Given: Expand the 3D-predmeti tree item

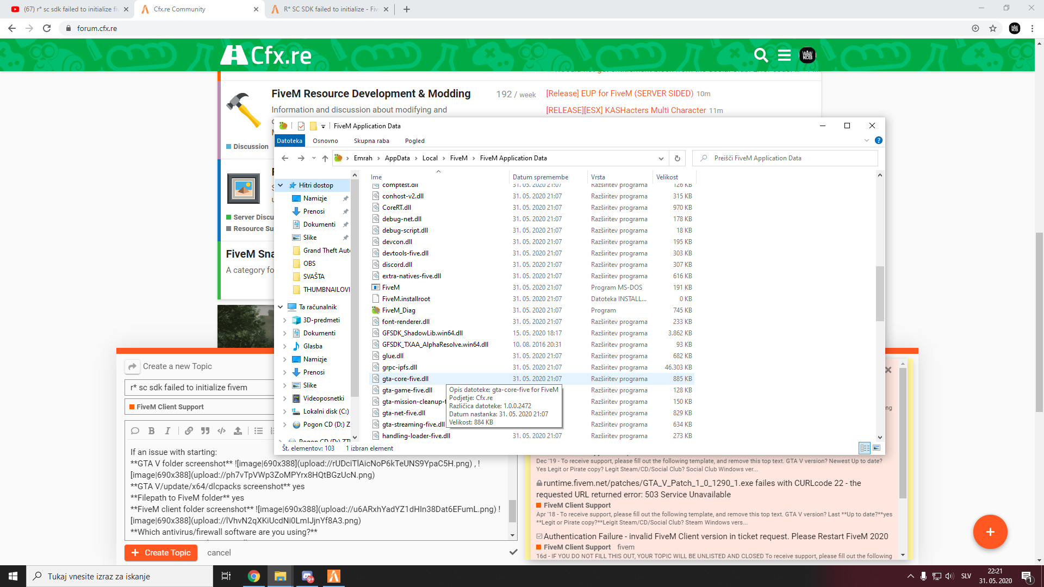Looking at the screenshot, I should [x=285, y=320].
